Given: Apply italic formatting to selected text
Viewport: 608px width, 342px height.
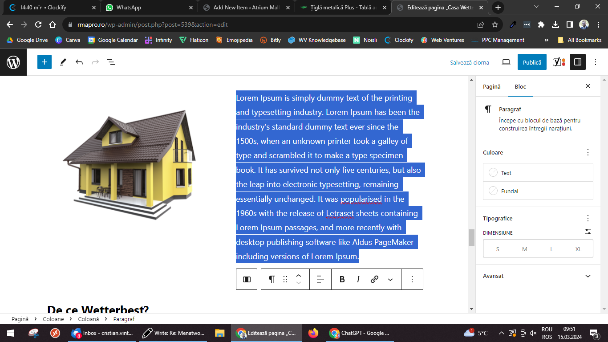Looking at the screenshot, I should click(x=358, y=279).
